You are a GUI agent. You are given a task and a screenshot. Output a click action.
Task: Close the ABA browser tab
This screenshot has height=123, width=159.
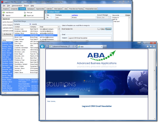pos(102,47)
